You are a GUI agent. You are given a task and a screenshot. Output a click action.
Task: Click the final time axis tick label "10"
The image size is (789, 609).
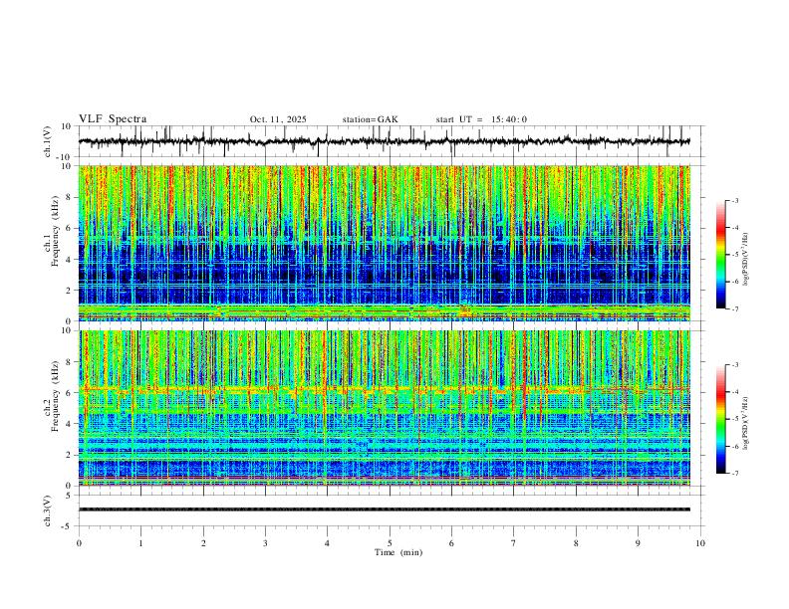(x=700, y=543)
